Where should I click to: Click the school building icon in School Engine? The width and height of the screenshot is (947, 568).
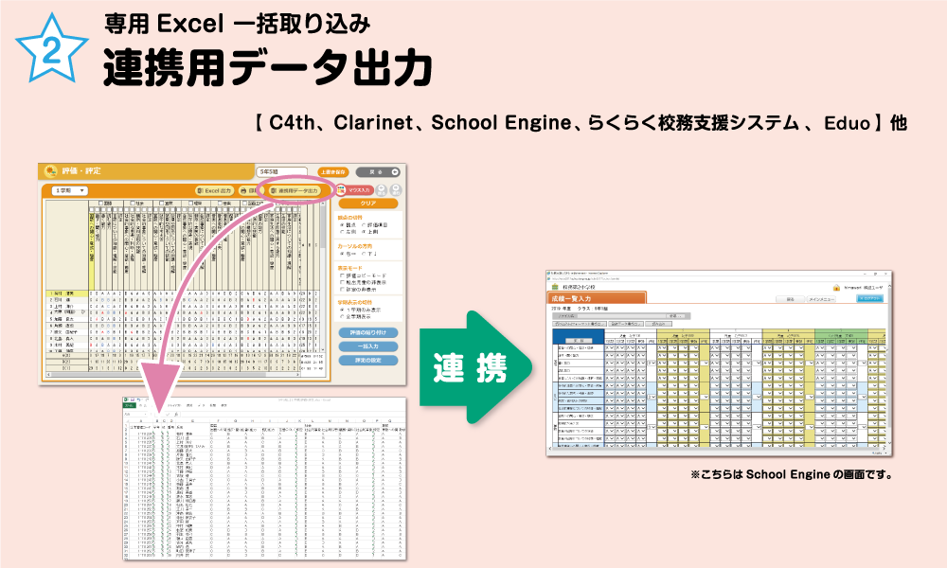coord(555,288)
